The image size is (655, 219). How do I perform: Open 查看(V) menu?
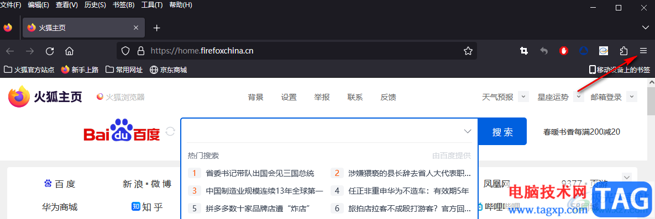coord(67,5)
